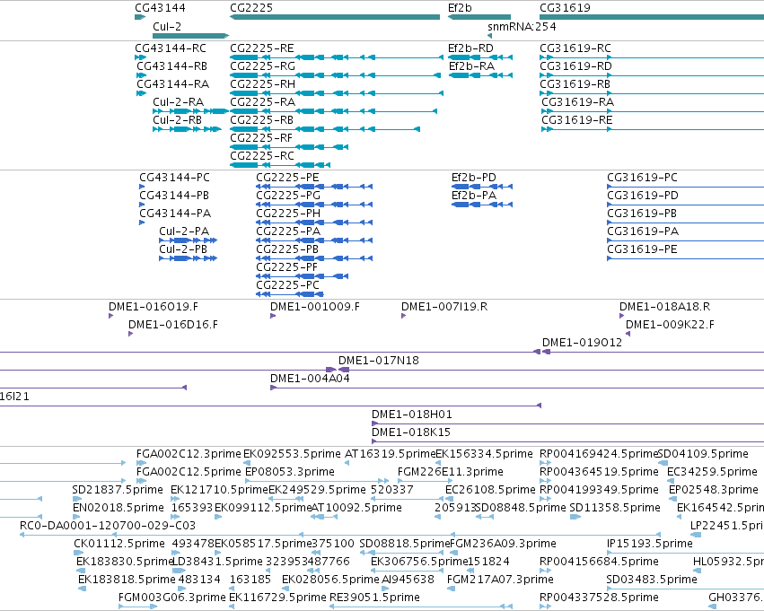The height and width of the screenshot is (611, 764).
Task: Select BAC end DME1-016D16.F
Action: (130, 334)
